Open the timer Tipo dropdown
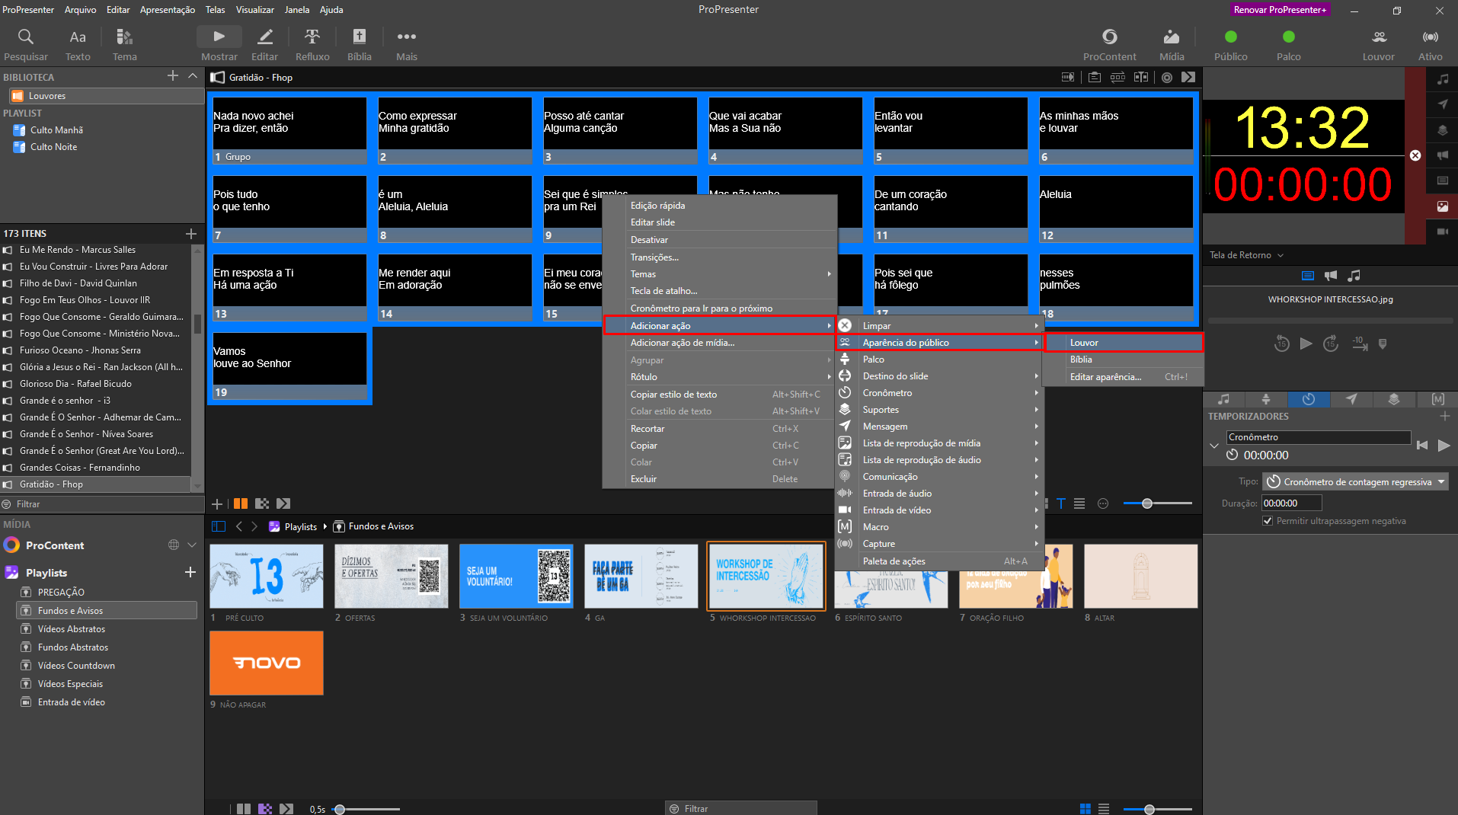This screenshot has width=1458, height=815. tap(1355, 482)
